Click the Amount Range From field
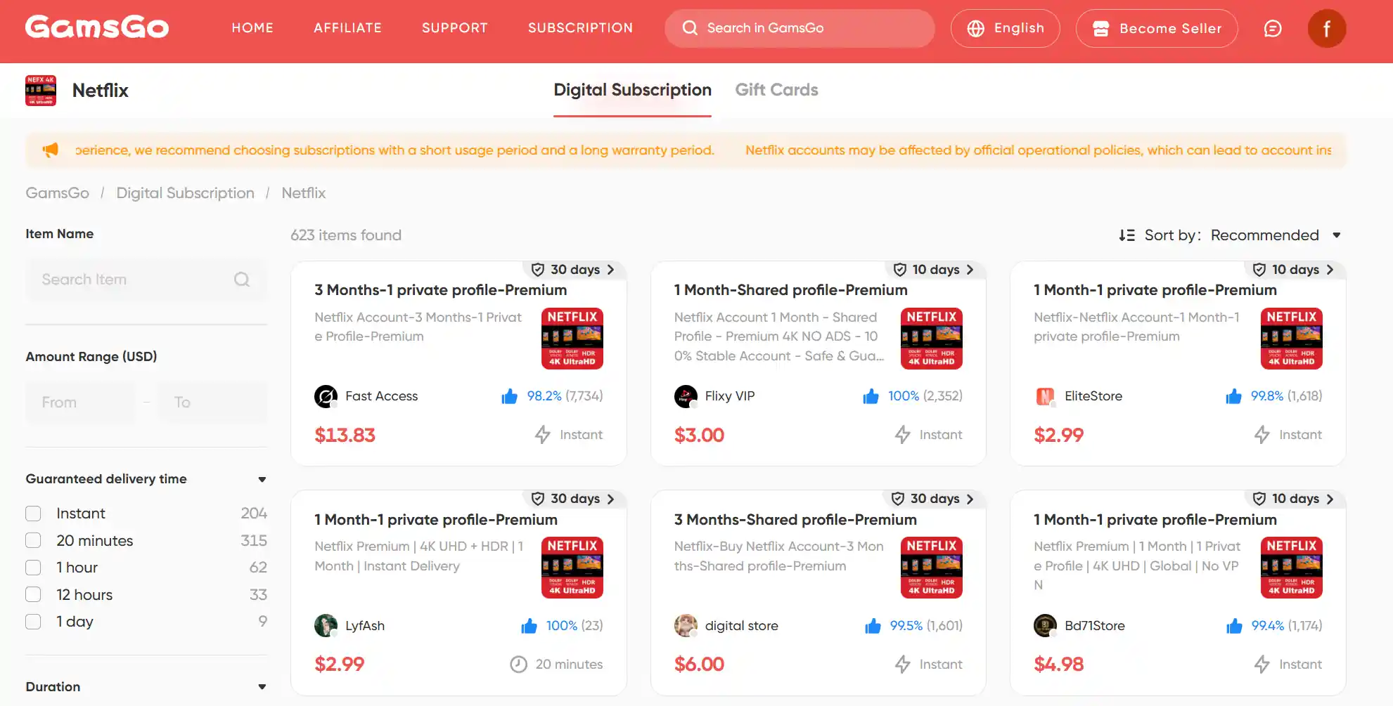This screenshot has height=706, width=1393. click(x=80, y=403)
